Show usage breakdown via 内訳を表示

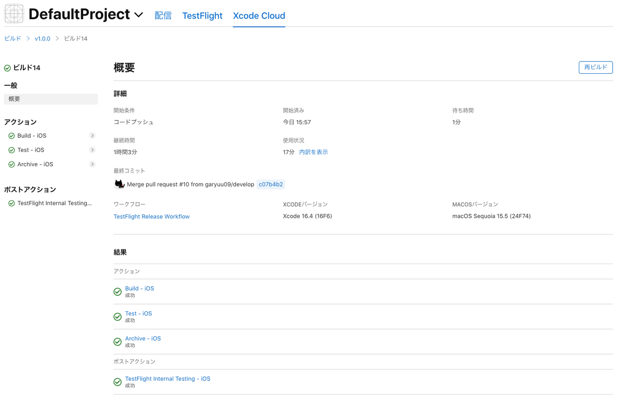[x=314, y=152]
